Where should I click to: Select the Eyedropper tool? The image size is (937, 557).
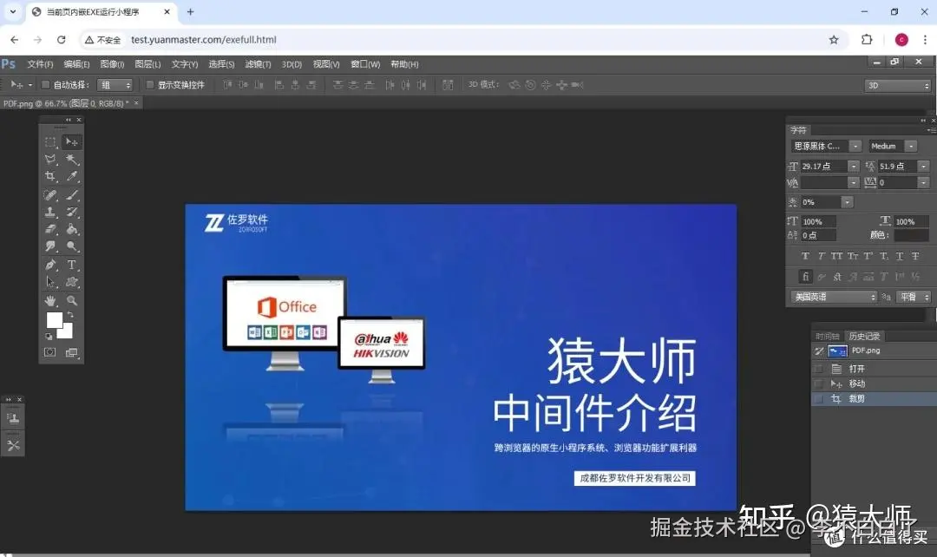72,176
